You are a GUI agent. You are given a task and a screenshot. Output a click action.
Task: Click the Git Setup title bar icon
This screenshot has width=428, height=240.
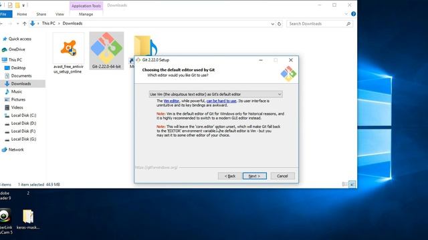138,60
